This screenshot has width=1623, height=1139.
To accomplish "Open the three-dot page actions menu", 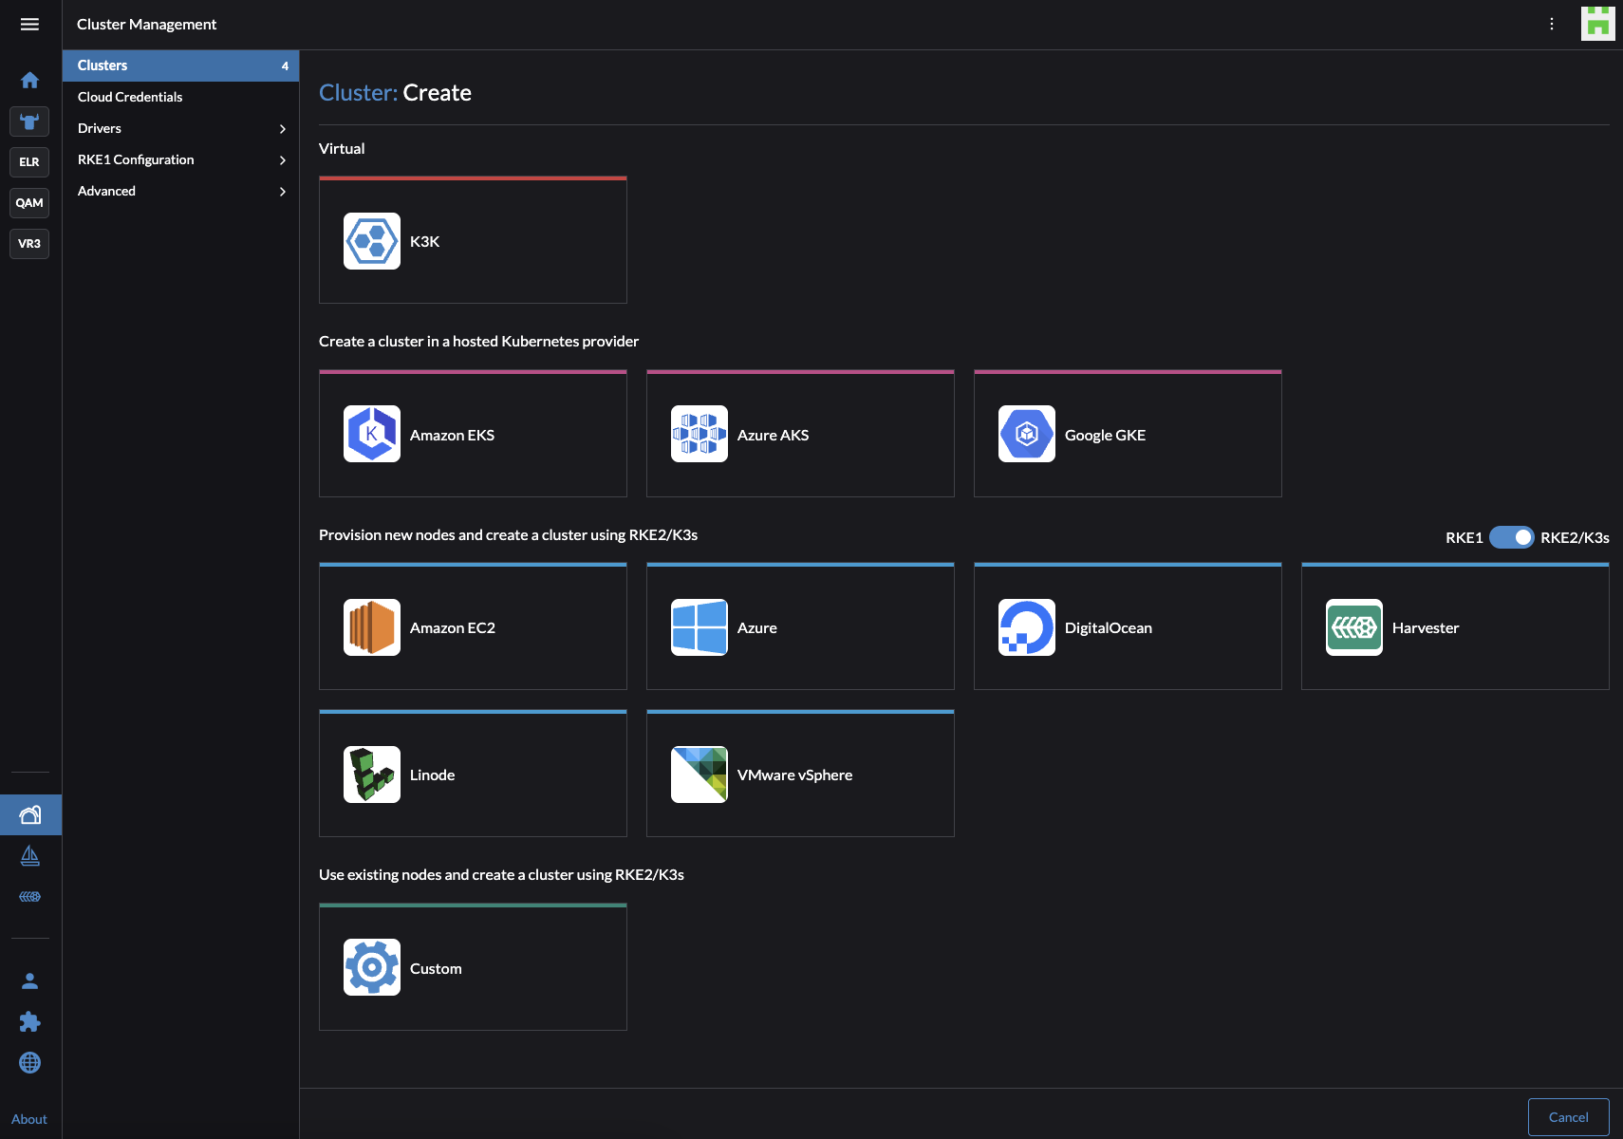I will (x=1552, y=25).
